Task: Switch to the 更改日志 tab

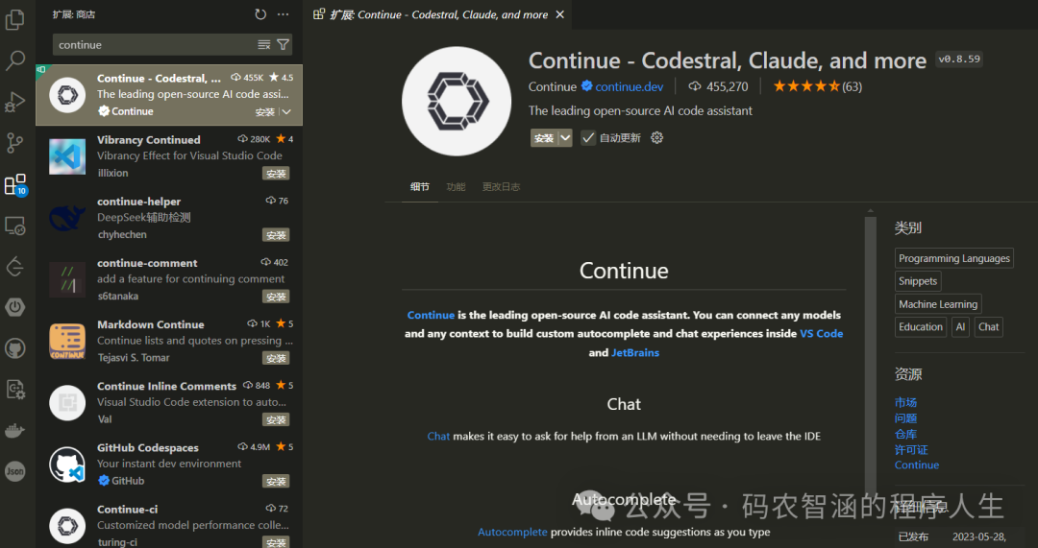Action: pos(501,187)
